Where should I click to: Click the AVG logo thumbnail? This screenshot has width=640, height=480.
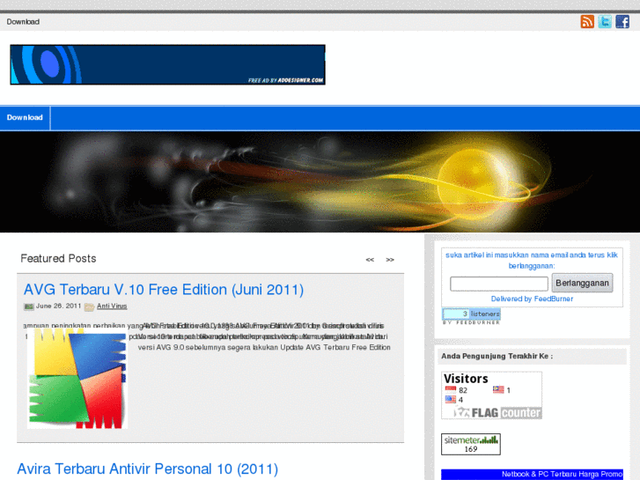[x=77, y=379]
